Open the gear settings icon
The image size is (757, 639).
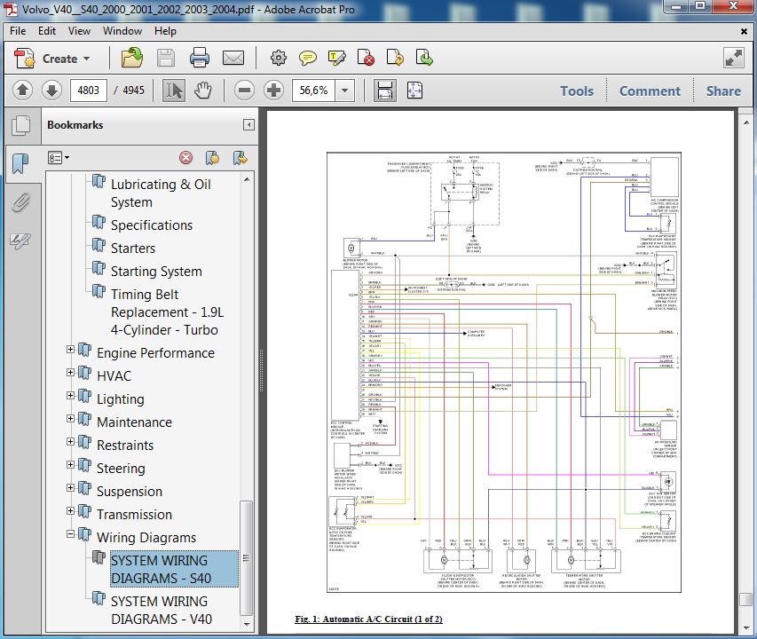[279, 59]
